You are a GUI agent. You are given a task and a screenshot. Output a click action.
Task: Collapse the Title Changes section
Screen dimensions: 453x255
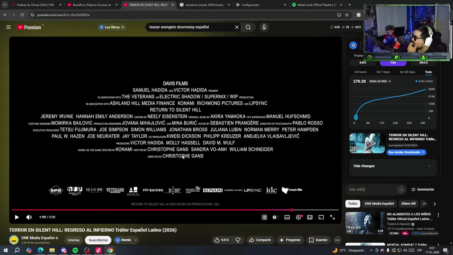point(430,166)
